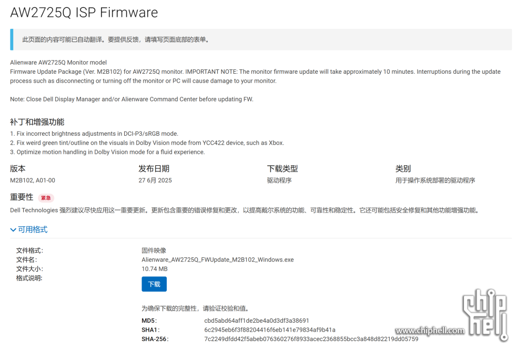Click the 版本 column heading
This screenshot has width=515, height=349.
(18, 168)
